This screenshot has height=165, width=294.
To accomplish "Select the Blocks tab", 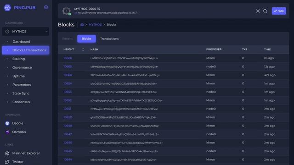I will (x=86, y=38).
